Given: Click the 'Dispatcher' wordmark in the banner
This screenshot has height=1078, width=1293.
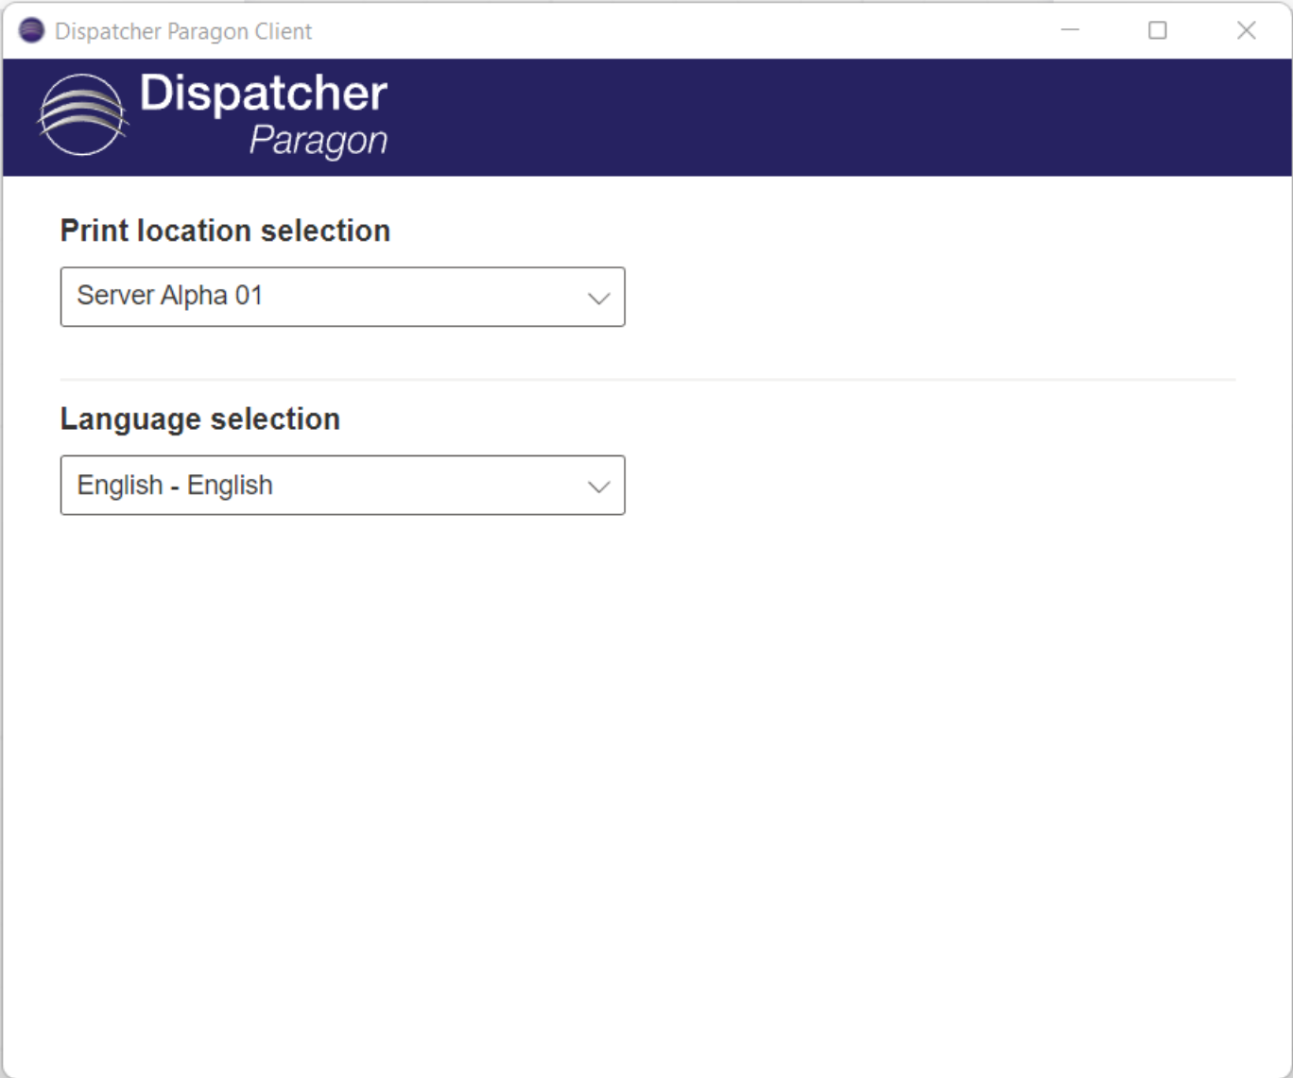Looking at the screenshot, I should tap(264, 94).
